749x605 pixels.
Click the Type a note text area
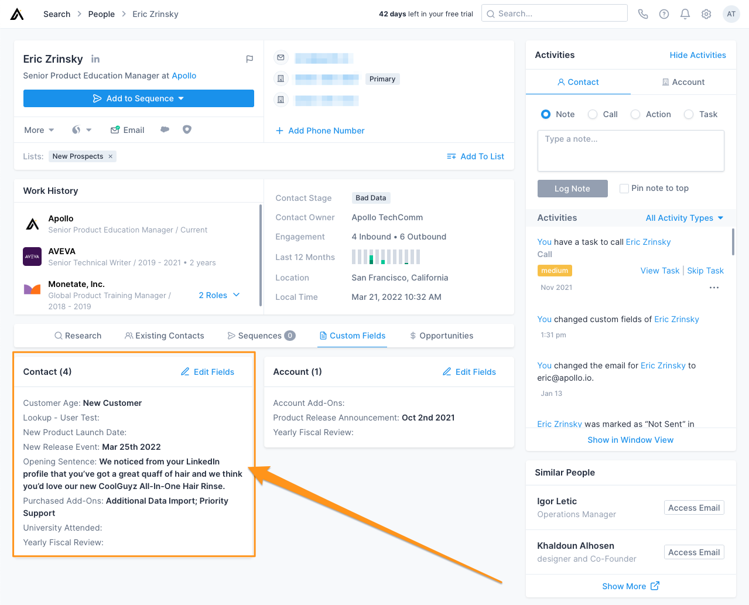click(631, 151)
